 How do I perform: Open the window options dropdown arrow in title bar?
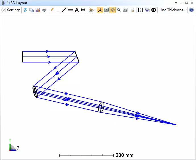[176, 3]
